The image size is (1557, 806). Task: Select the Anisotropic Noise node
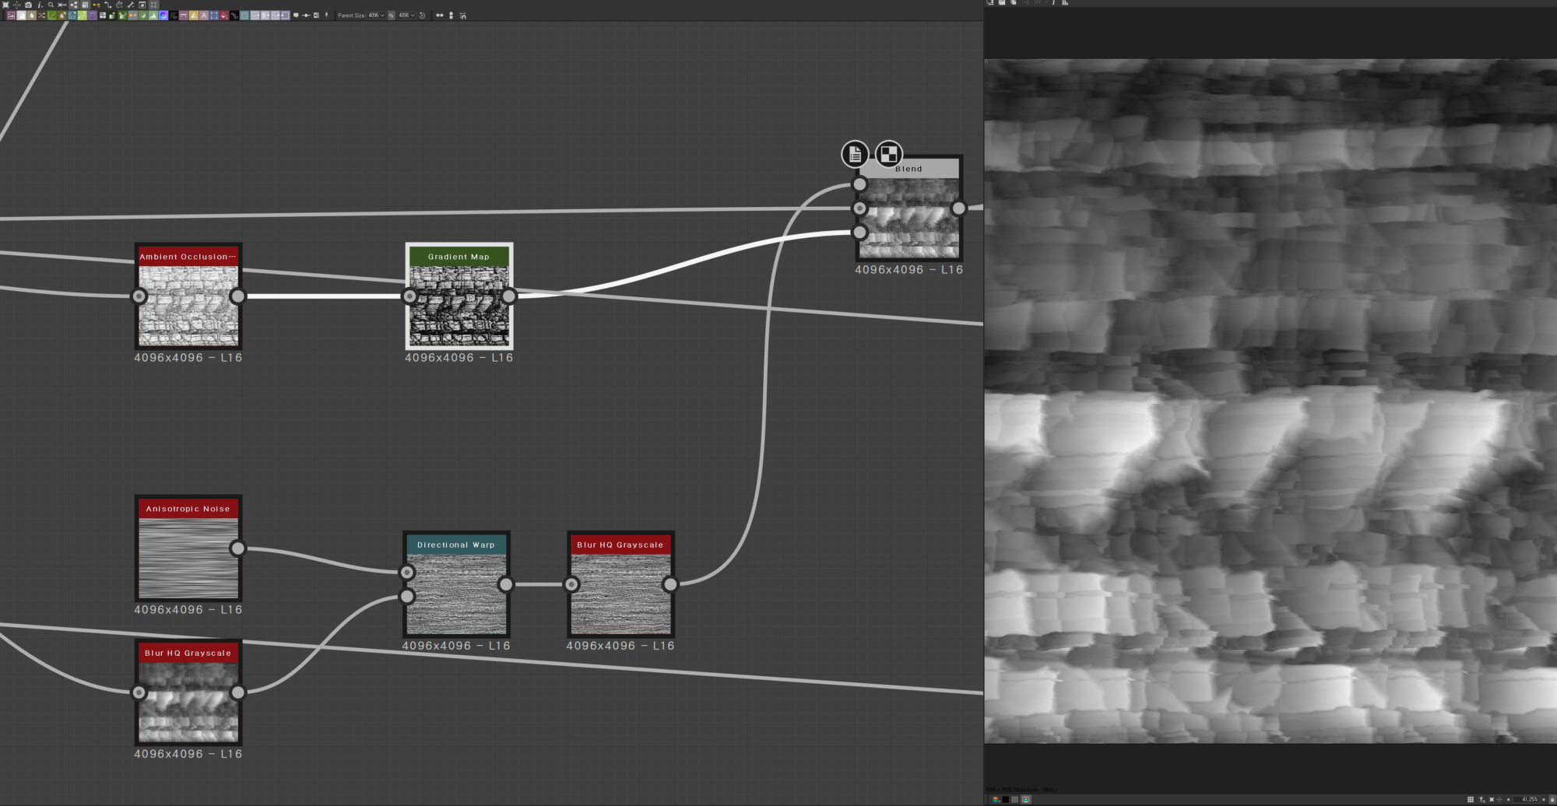point(188,548)
